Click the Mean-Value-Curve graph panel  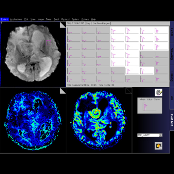pos(150,106)
